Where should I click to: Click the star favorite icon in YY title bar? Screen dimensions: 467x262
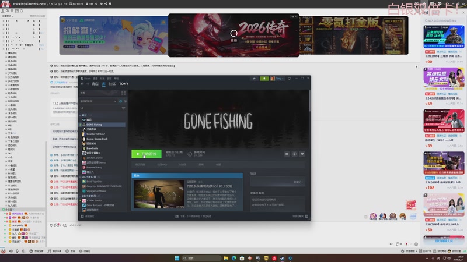pyautogui.click(x=96, y=4)
